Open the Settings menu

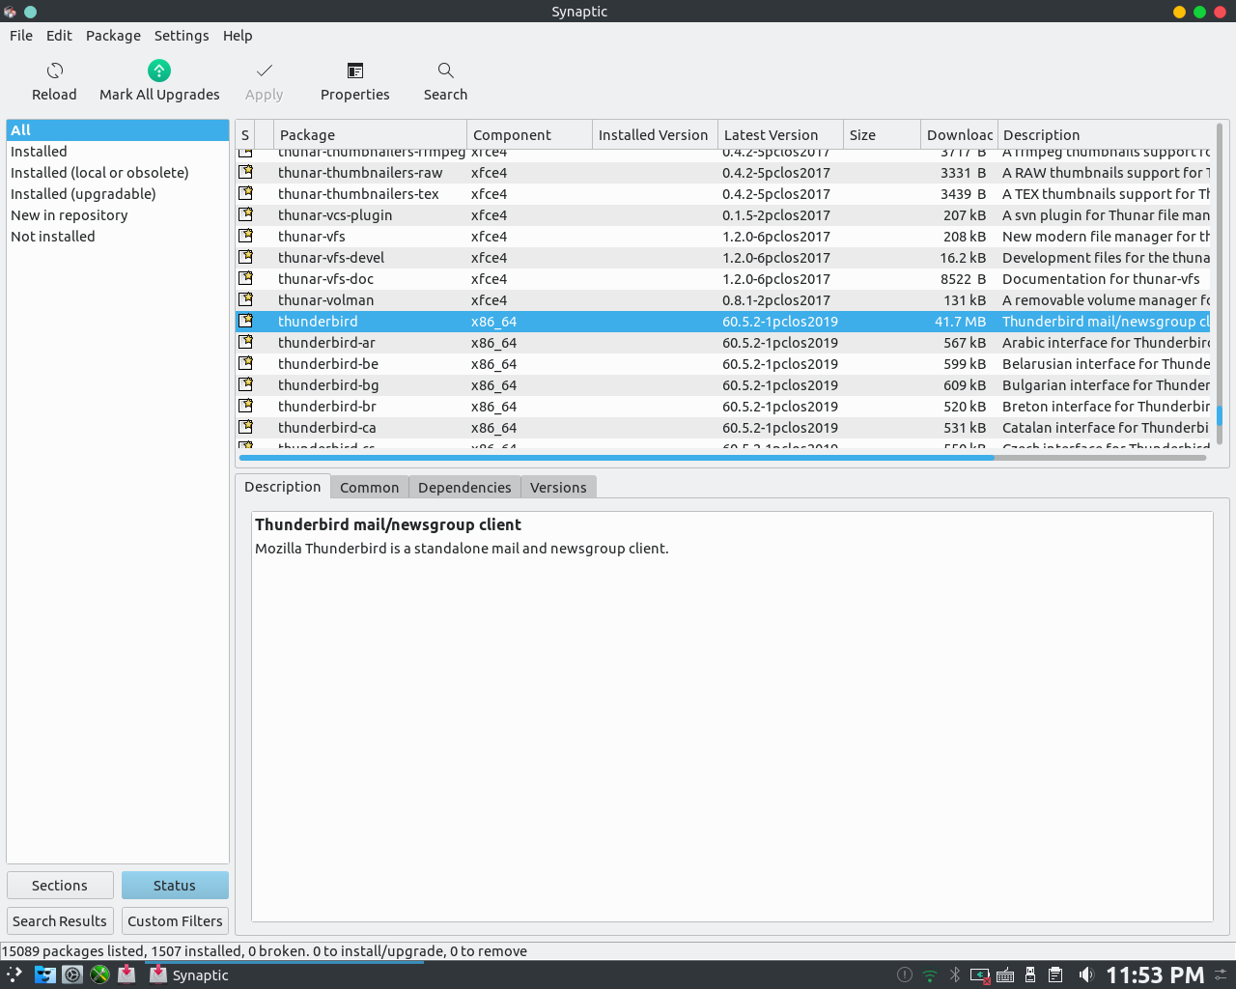[182, 36]
